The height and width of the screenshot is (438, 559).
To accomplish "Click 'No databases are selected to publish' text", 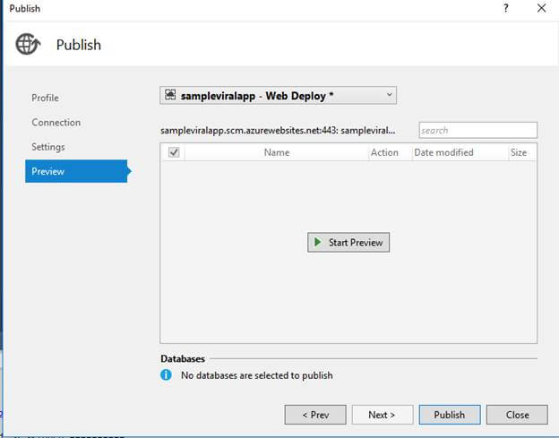I will 257,375.
